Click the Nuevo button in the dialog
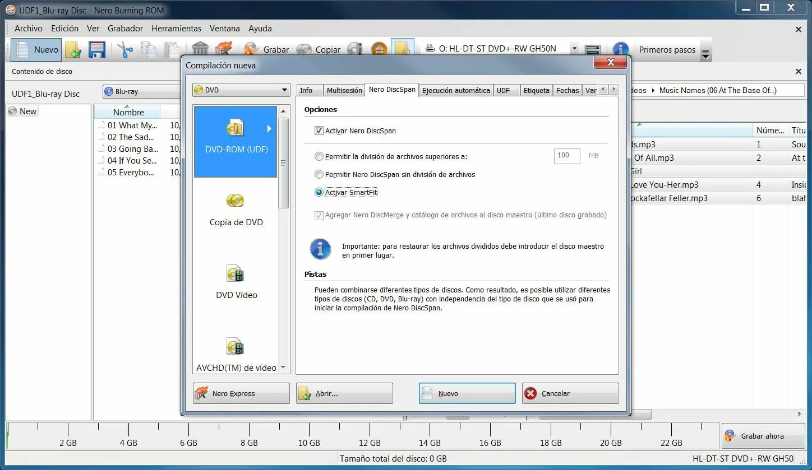Screen dimensions: 812x470 (467, 393)
